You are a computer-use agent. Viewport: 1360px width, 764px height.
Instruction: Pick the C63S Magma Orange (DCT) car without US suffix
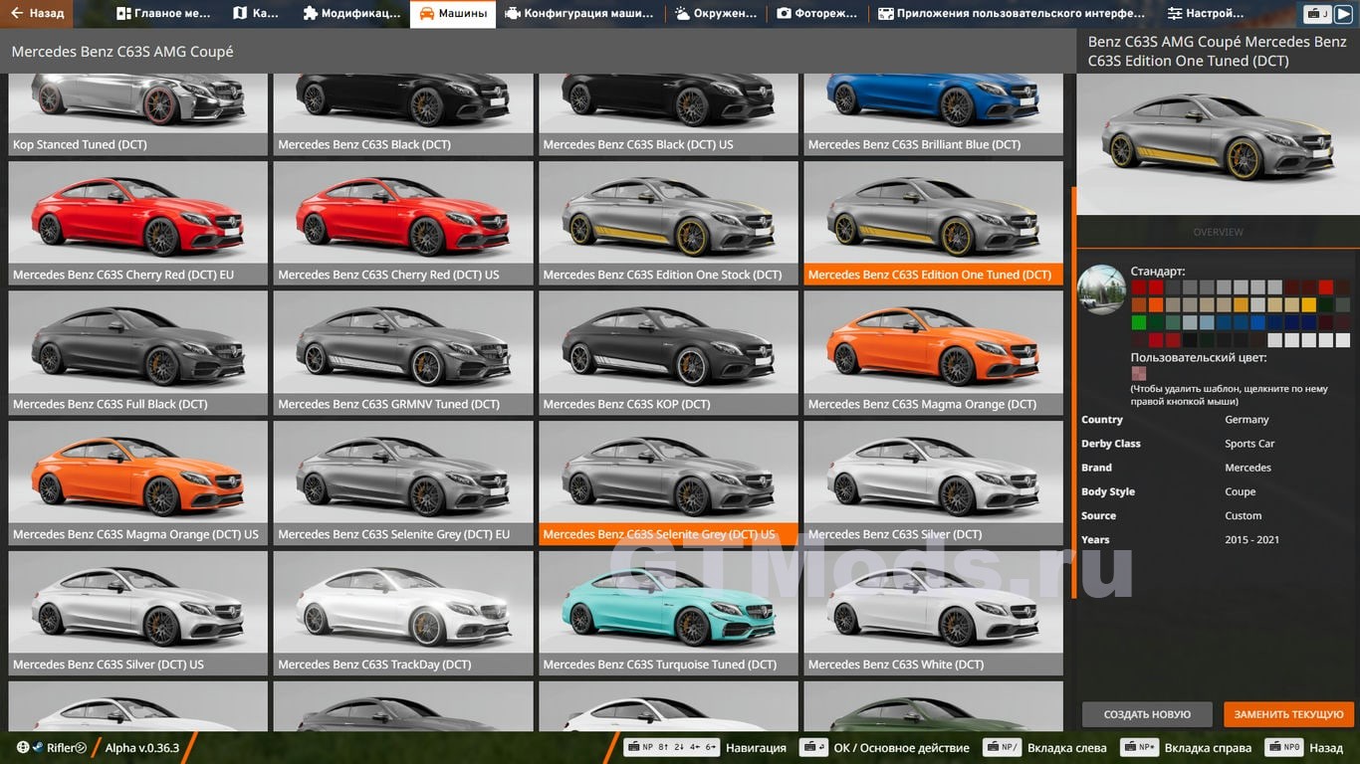coord(934,353)
